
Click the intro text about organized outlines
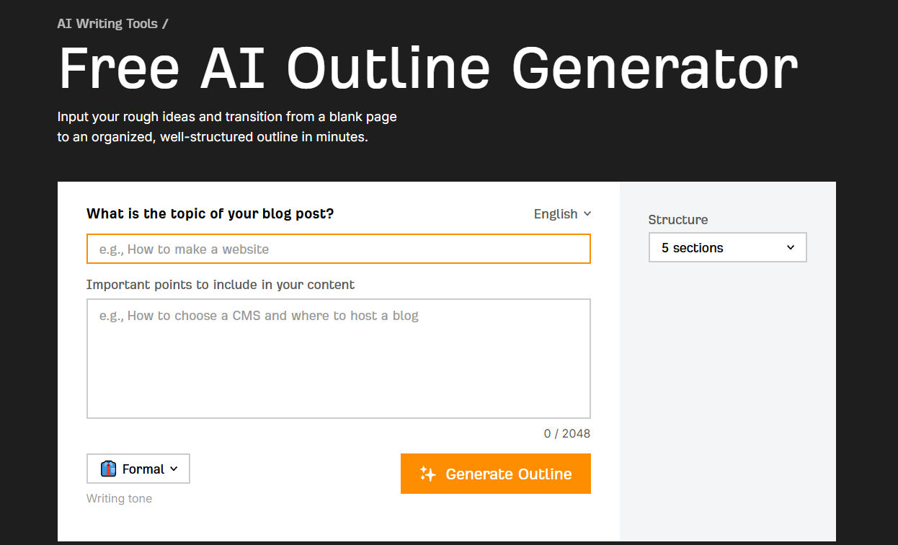(x=226, y=126)
